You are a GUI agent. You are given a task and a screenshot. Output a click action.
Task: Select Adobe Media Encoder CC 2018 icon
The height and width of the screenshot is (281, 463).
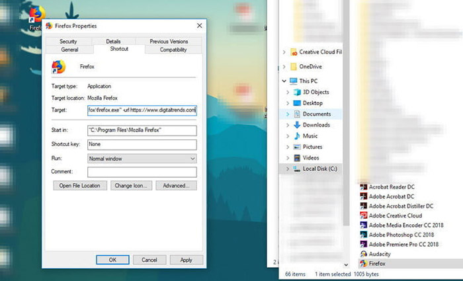point(364,225)
